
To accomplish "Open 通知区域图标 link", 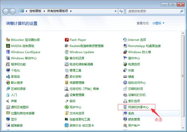I will (20, 107).
